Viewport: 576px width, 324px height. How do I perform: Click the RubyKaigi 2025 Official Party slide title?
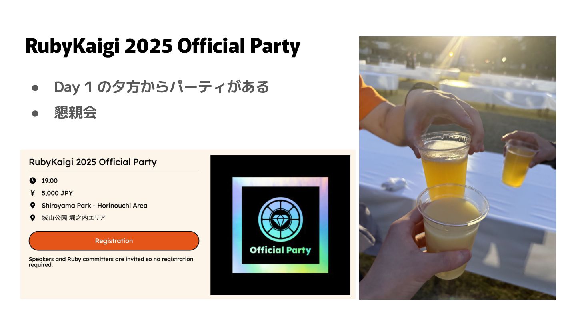click(x=162, y=46)
